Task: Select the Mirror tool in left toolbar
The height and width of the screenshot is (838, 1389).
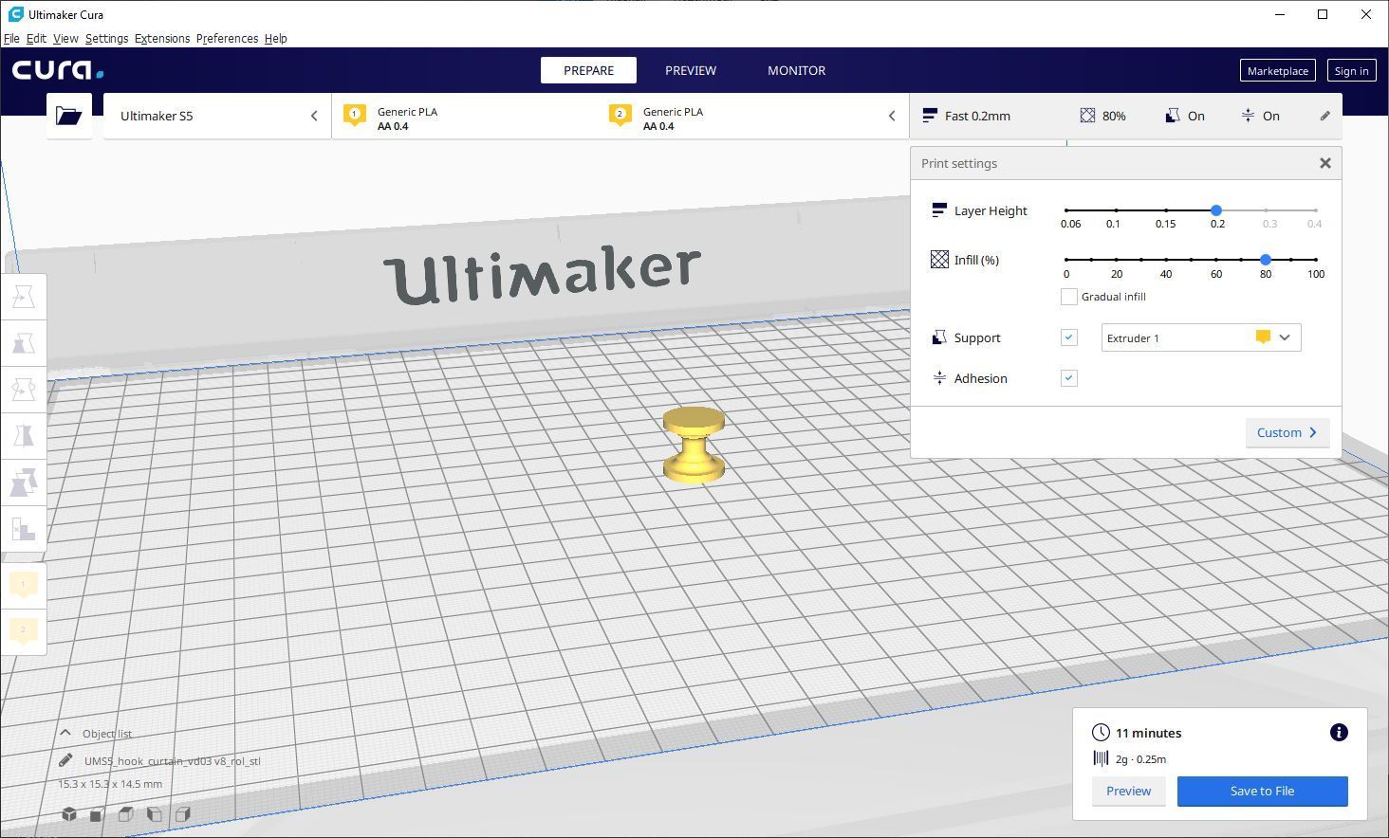Action: (x=24, y=436)
